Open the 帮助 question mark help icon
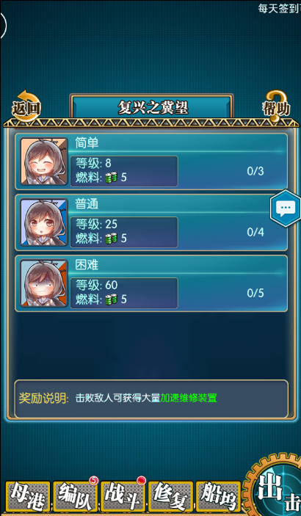The width and height of the screenshot is (301, 516). point(276,106)
